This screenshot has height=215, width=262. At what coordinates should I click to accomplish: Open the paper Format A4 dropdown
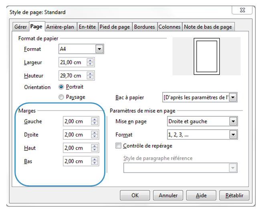(x=81, y=49)
